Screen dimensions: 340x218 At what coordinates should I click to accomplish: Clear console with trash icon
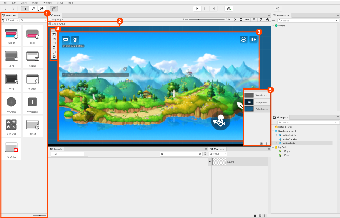coord(205,154)
